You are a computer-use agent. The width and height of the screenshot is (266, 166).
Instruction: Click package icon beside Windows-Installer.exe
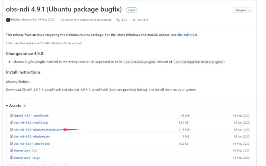pyautogui.click(x=11, y=130)
